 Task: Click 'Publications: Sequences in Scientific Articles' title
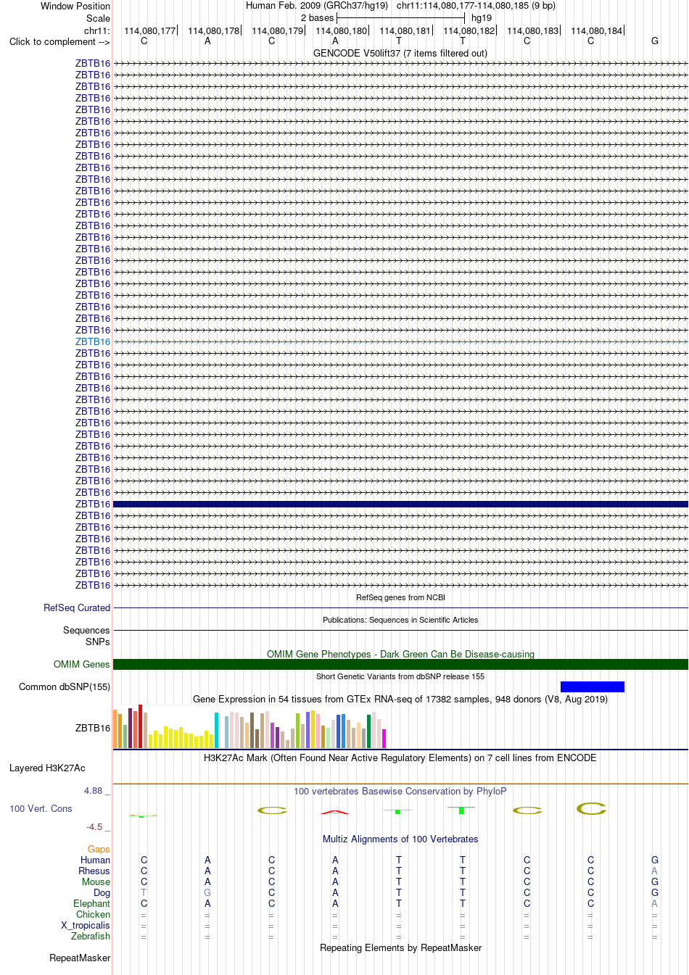400,620
